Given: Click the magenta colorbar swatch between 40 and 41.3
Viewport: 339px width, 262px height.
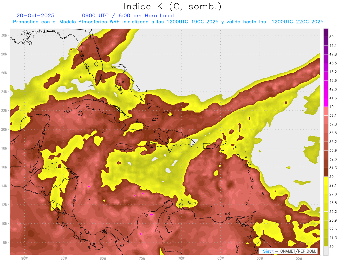Looking at the screenshot, I should (326, 102).
